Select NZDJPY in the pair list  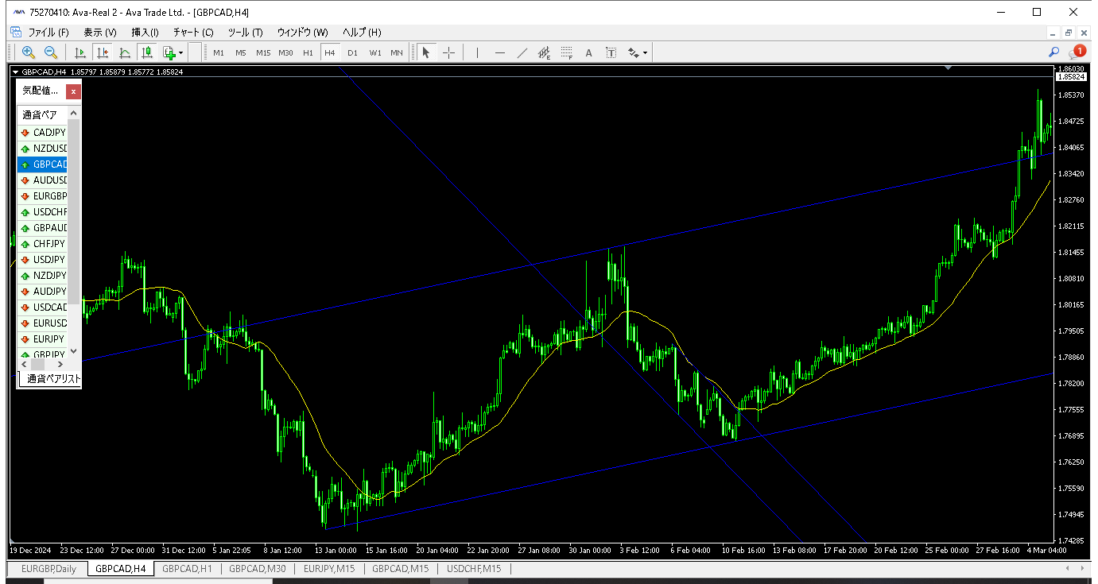tap(43, 276)
